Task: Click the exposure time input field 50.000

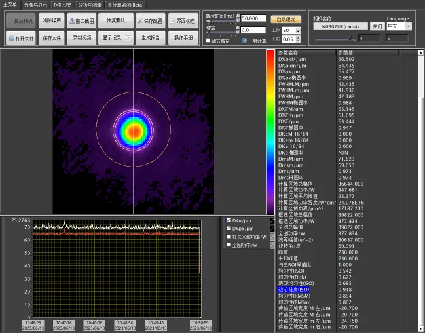Action: (x=253, y=18)
